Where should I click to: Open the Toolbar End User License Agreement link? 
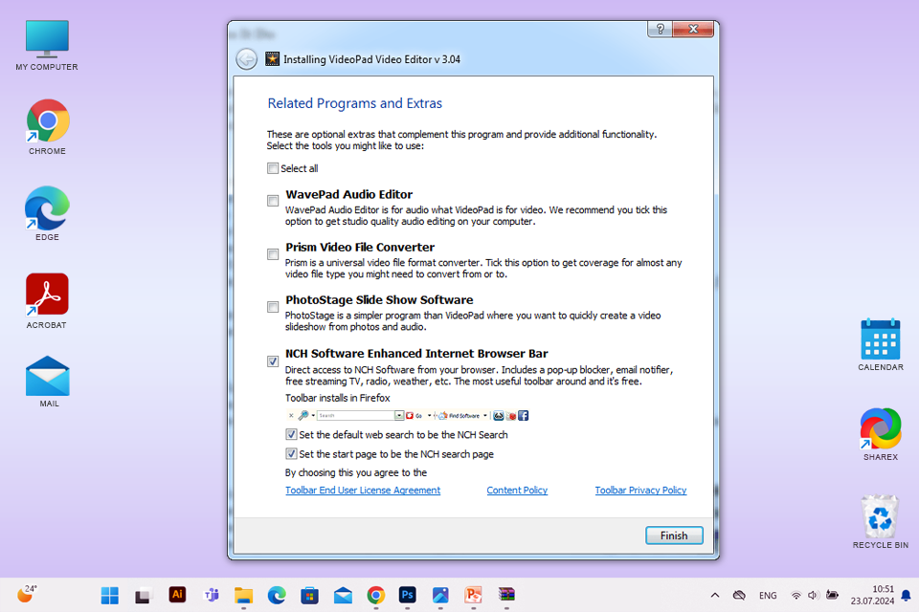tap(363, 491)
